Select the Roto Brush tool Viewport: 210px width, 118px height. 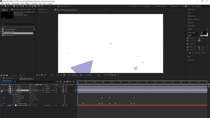click(39, 6)
